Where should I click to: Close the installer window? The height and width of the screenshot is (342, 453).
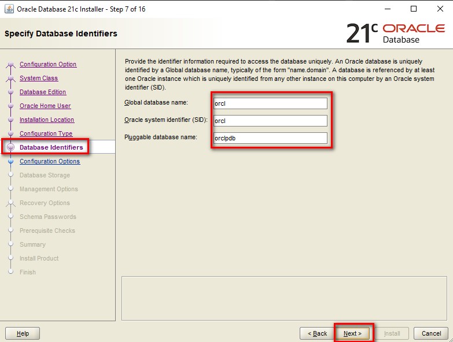440,9
